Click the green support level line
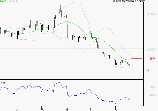Viewport: 158px width, 111px height. [x=136, y=70]
